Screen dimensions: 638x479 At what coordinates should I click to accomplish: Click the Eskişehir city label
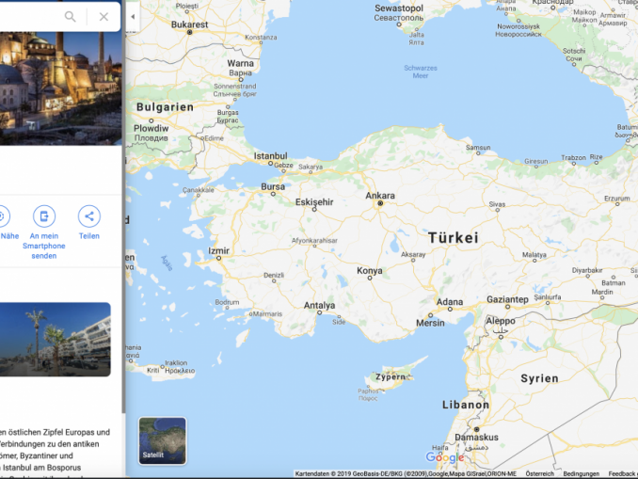(x=314, y=202)
